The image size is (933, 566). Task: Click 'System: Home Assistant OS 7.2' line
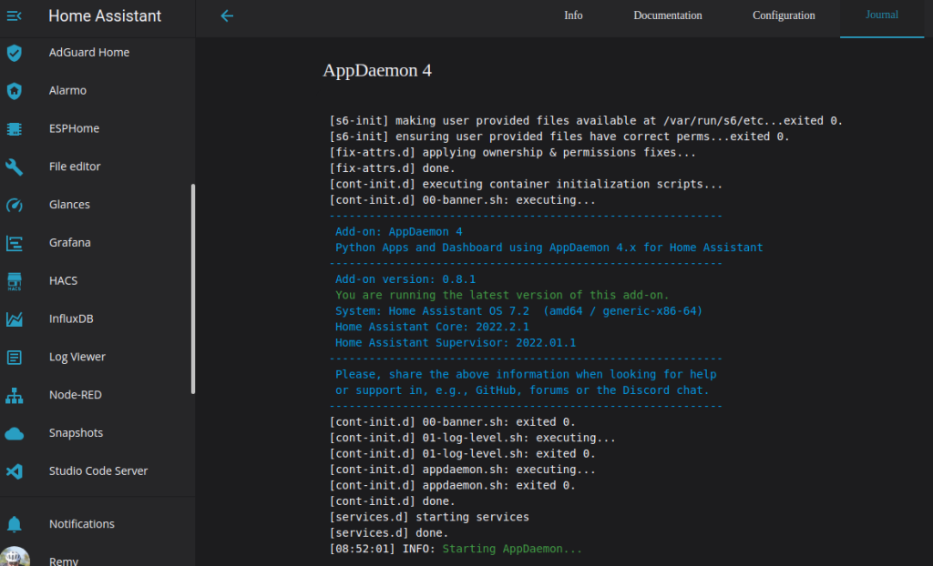[x=518, y=311]
